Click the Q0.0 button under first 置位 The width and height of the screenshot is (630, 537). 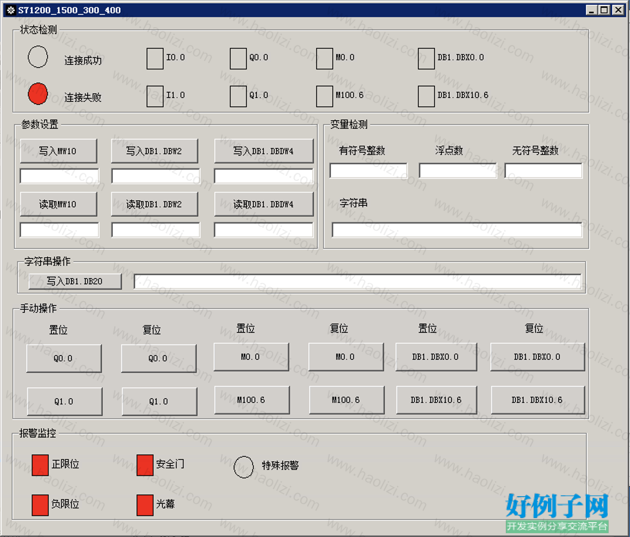tap(64, 358)
